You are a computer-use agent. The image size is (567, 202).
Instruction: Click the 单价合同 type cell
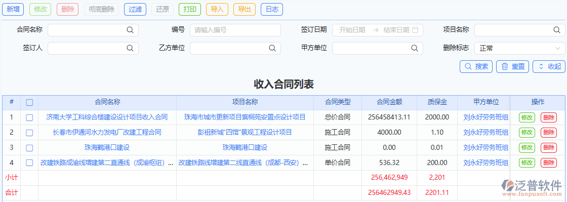click(x=338, y=163)
